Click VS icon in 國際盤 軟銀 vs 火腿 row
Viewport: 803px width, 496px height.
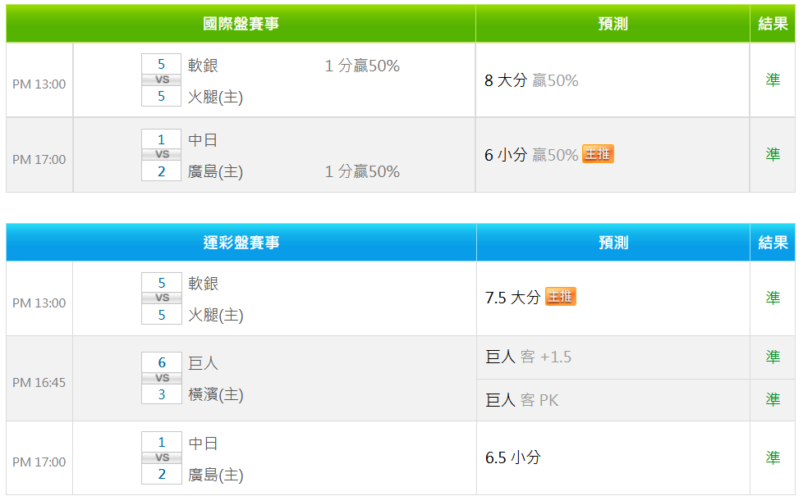pyautogui.click(x=162, y=80)
